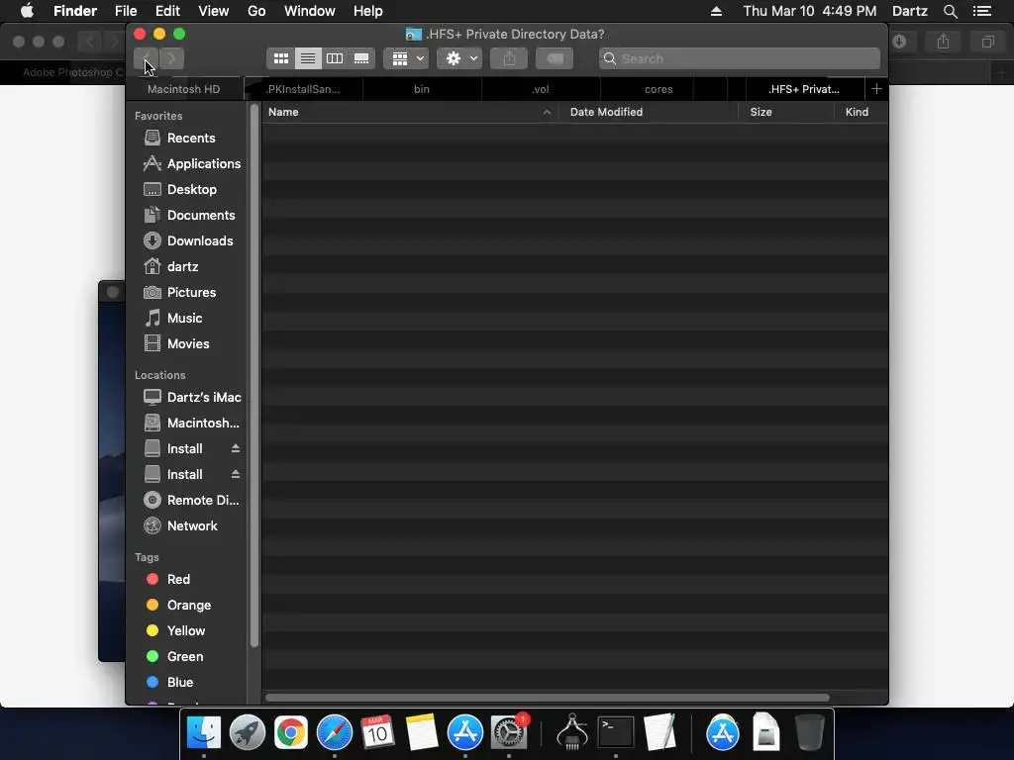Click the Share button in Finder toolbar
Screen dimensions: 1014x760
click(510, 58)
